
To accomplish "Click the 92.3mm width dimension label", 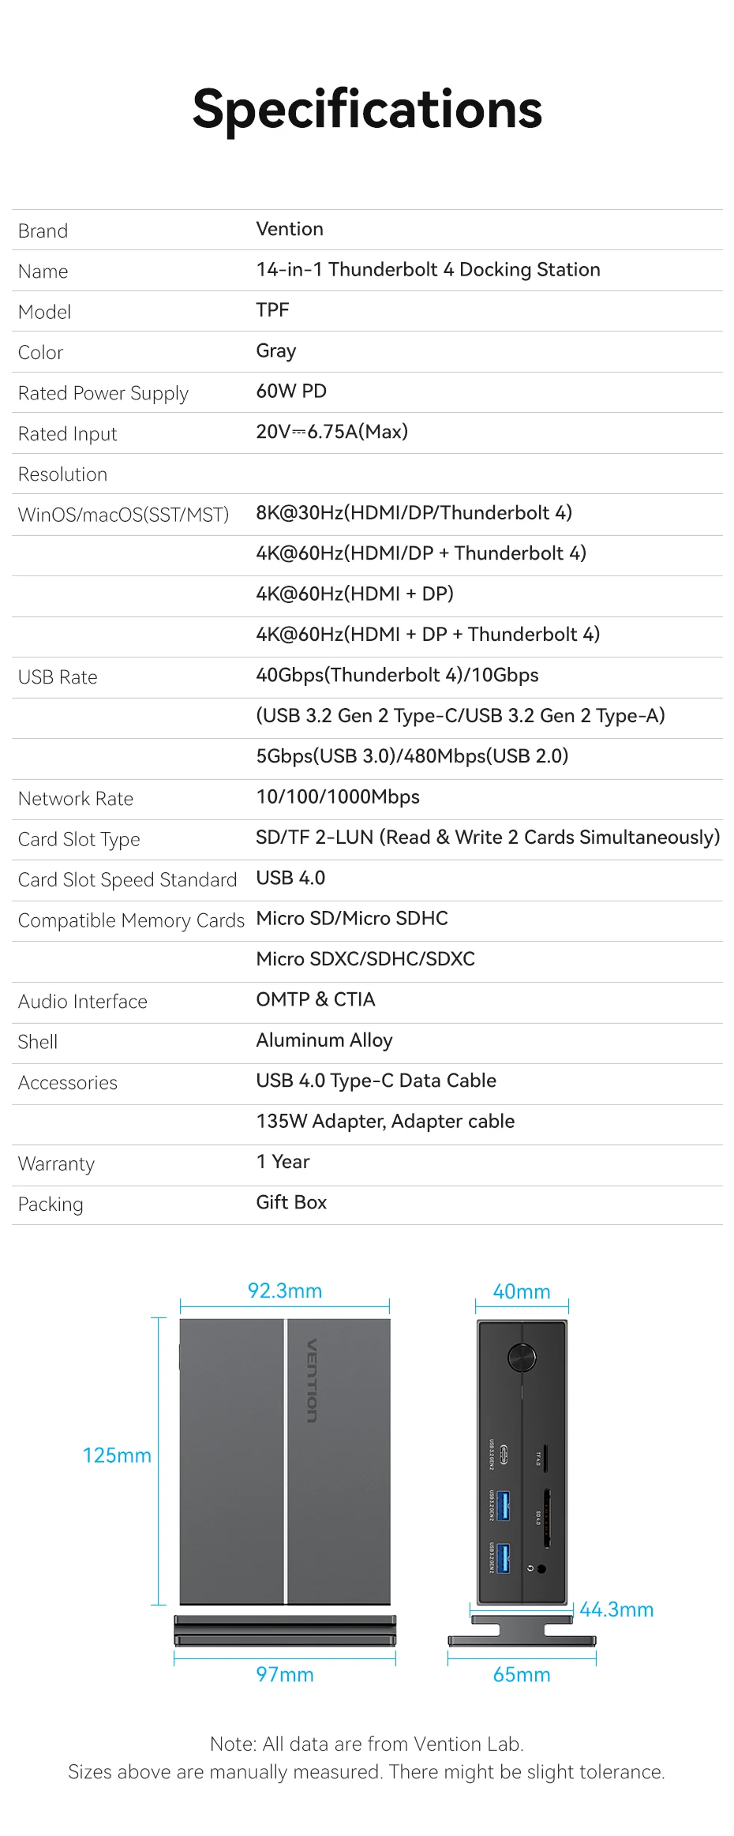I will pyautogui.click(x=285, y=1291).
